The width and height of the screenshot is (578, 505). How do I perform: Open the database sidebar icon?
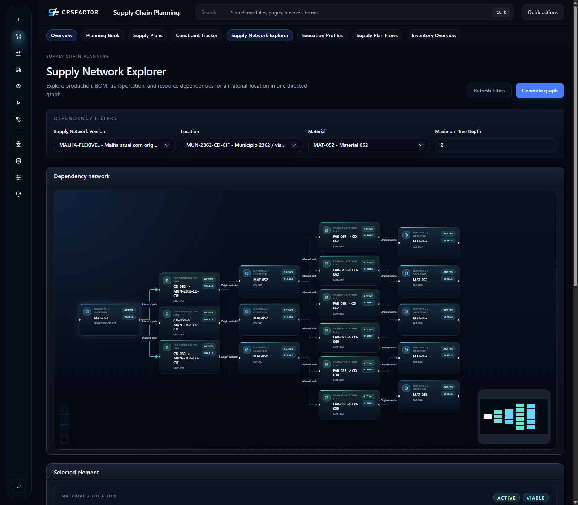[18, 161]
